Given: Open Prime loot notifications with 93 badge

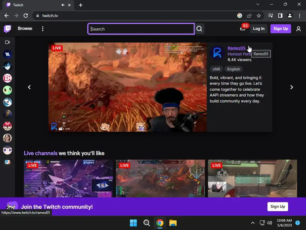Looking at the screenshot, I should (243, 28).
